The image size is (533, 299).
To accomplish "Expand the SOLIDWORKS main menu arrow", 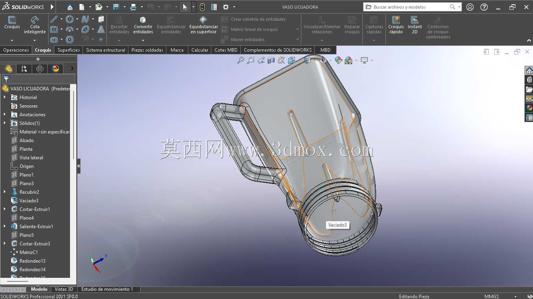I will (x=52, y=7).
